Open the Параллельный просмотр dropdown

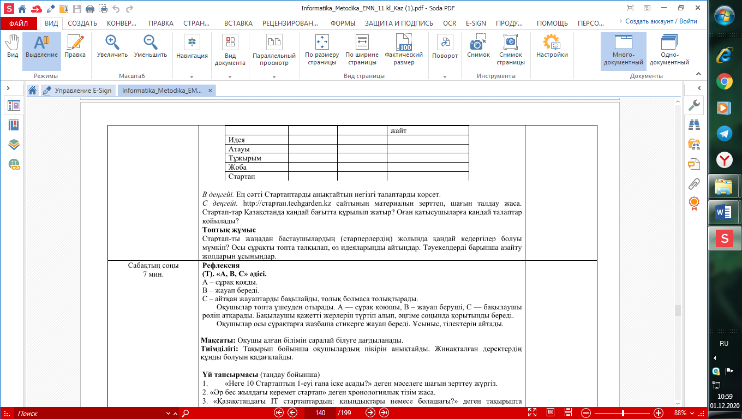pyautogui.click(x=274, y=56)
